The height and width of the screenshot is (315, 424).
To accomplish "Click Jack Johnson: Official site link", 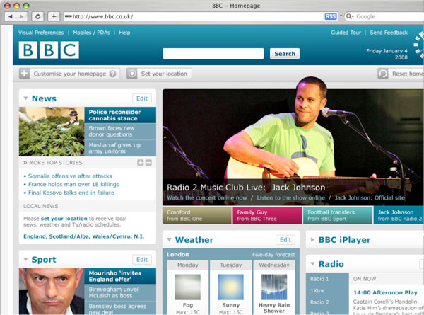I will point(370,197).
